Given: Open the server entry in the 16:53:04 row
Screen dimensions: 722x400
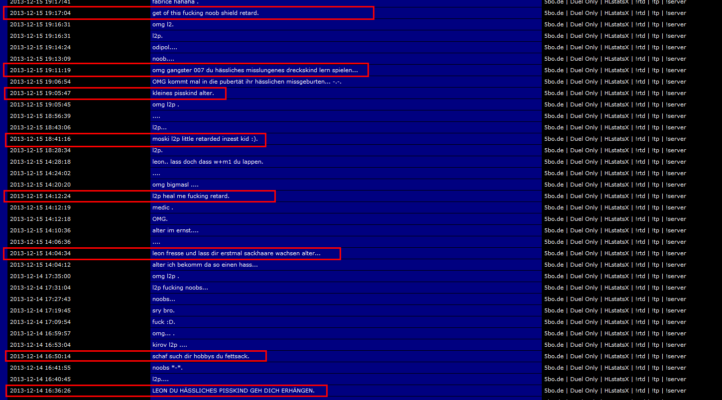Looking at the screenshot, I should tap(615, 345).
